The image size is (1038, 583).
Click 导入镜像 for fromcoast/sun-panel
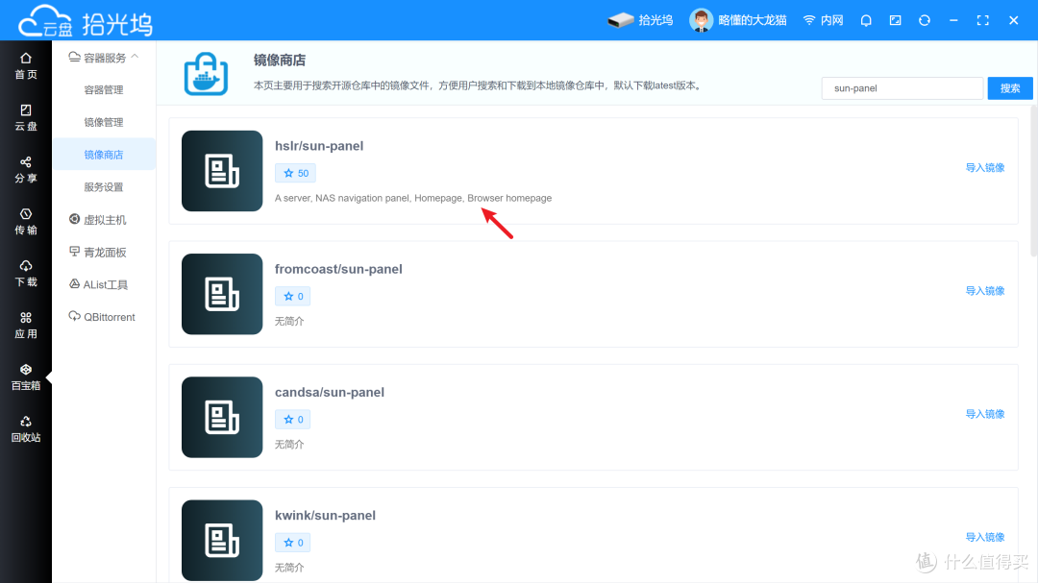click(x=985, y=291)
